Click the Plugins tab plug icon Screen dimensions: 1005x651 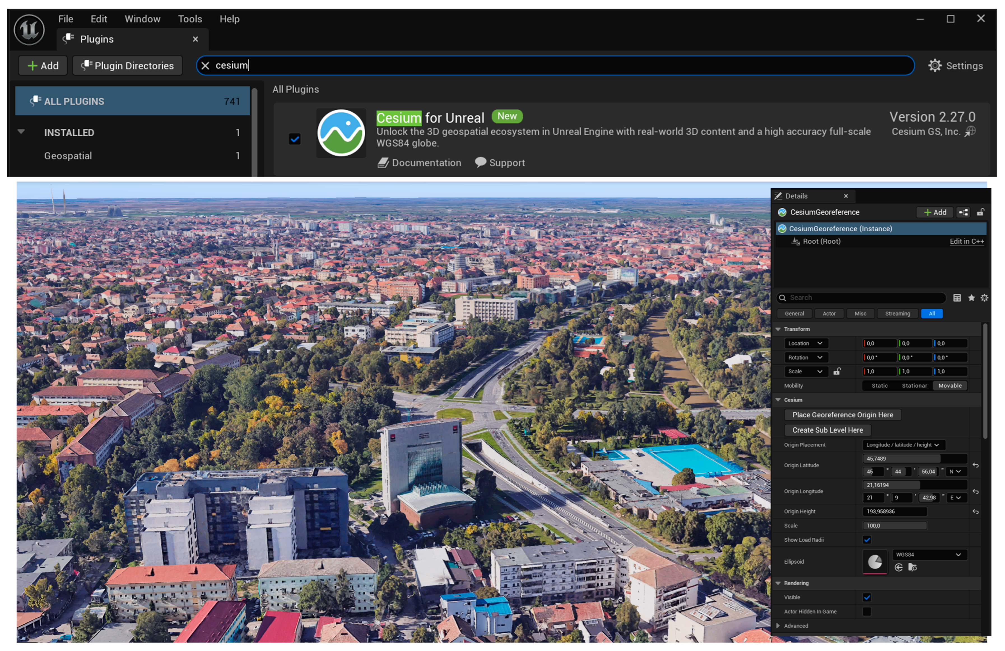pos(68,39)
